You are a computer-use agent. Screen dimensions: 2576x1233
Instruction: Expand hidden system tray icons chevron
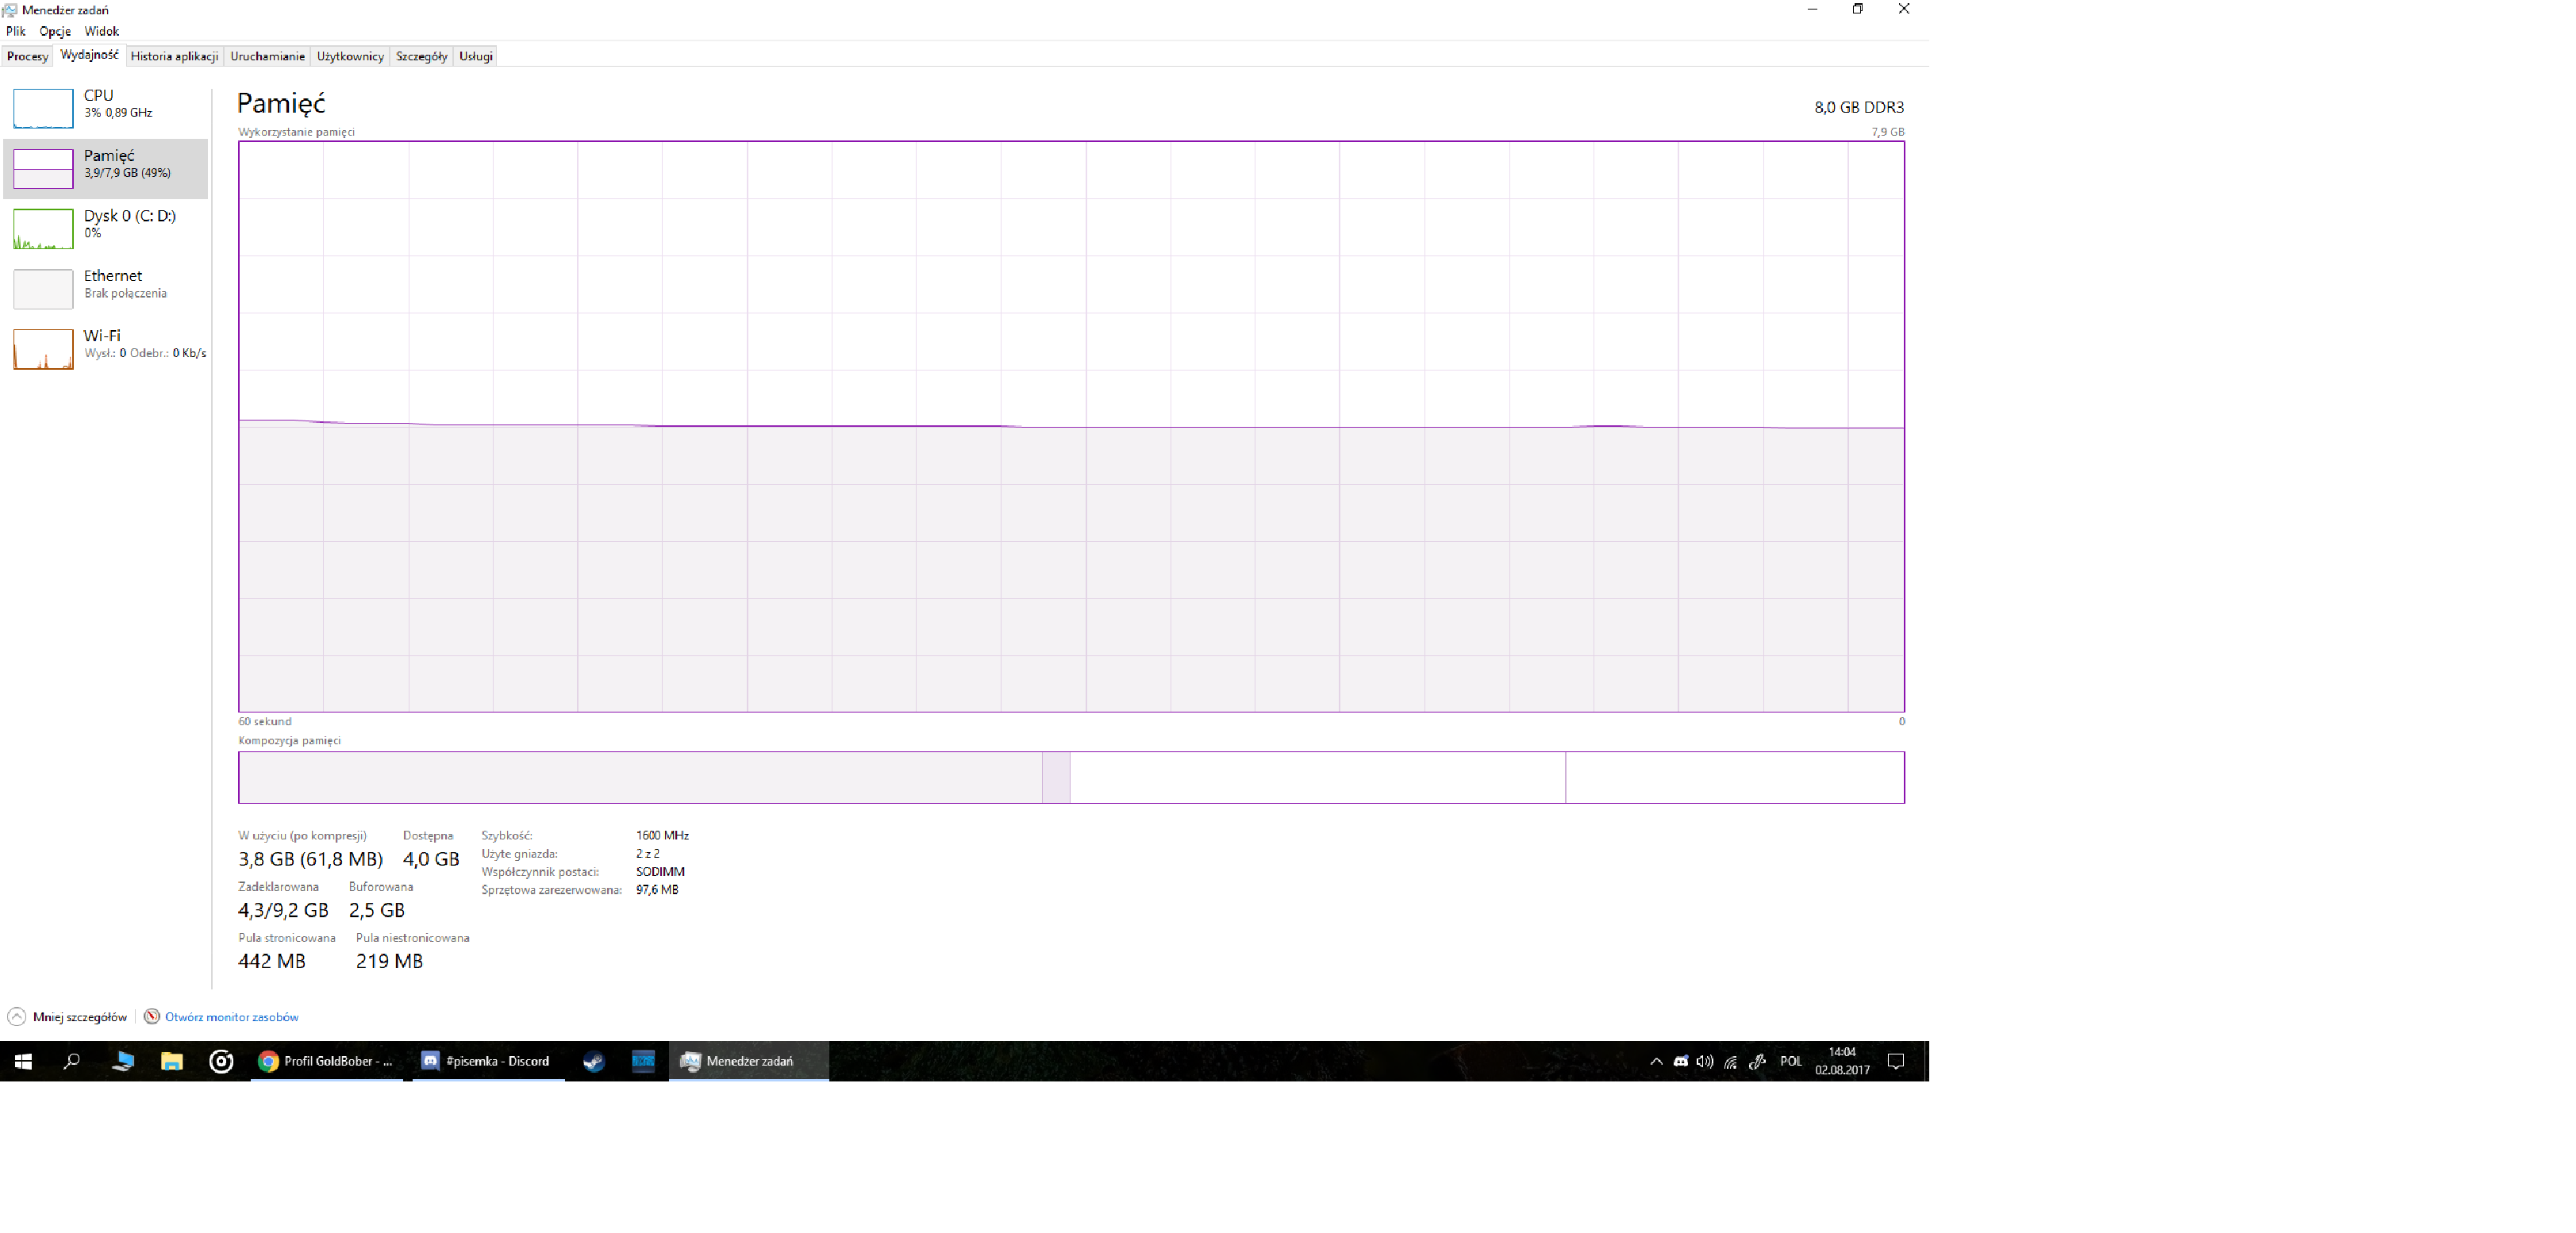pos(1656,1061)
